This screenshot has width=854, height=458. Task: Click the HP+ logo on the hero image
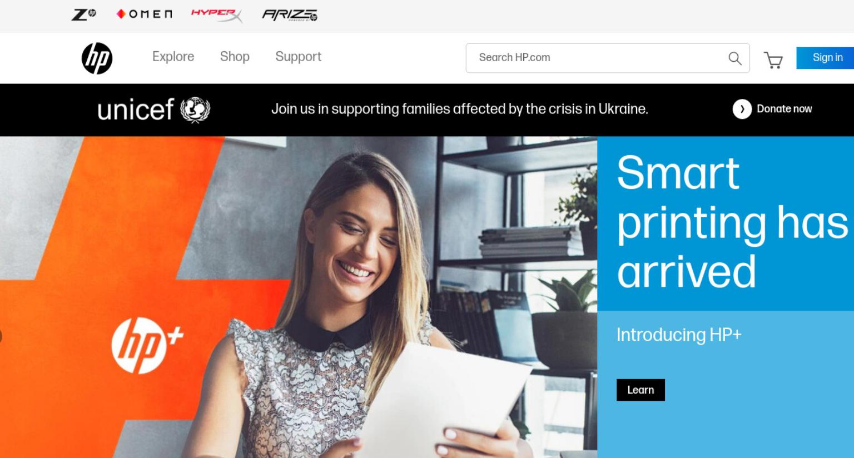(147, 345)
